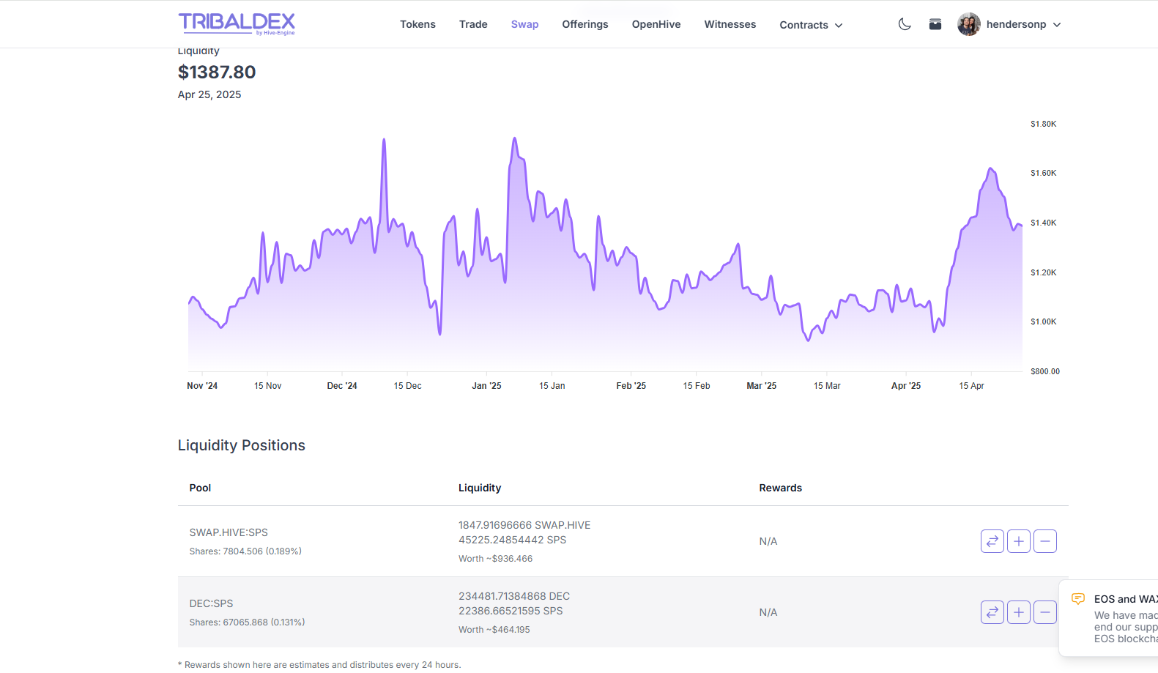The width and height of the screenshot is (1158, 673).
Task: Click the rewards estimates footnote
Action: pyautogui.click(x=319, y=665)
